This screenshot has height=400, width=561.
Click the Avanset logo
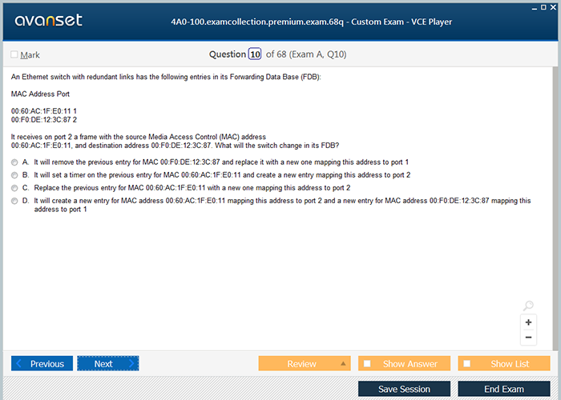coord(47,21)
